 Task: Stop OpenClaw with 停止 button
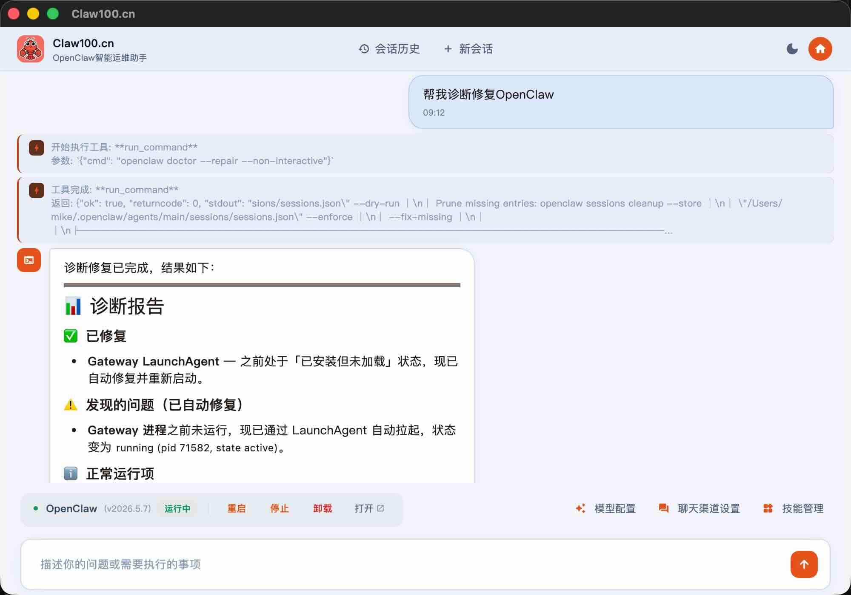(x=280, y=509)
